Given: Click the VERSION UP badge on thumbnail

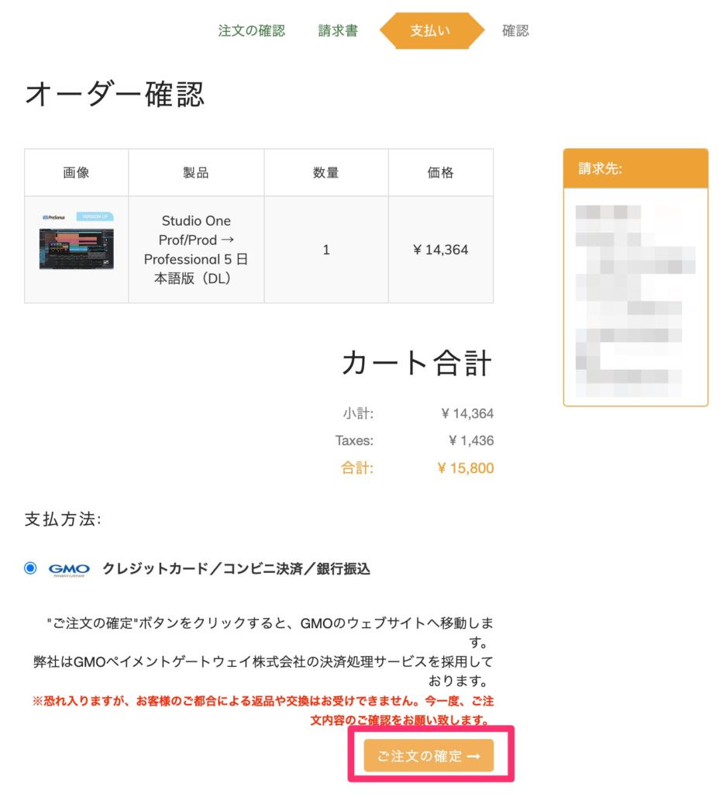Looking at the screenshot, I should (x=95, y=216).
